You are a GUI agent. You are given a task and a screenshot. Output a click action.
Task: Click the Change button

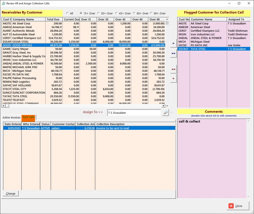11,193
